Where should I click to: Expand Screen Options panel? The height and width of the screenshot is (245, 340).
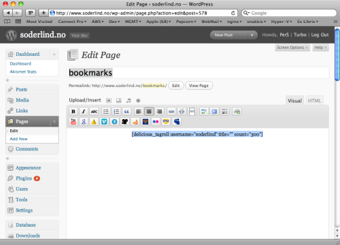tap(292, 48)
